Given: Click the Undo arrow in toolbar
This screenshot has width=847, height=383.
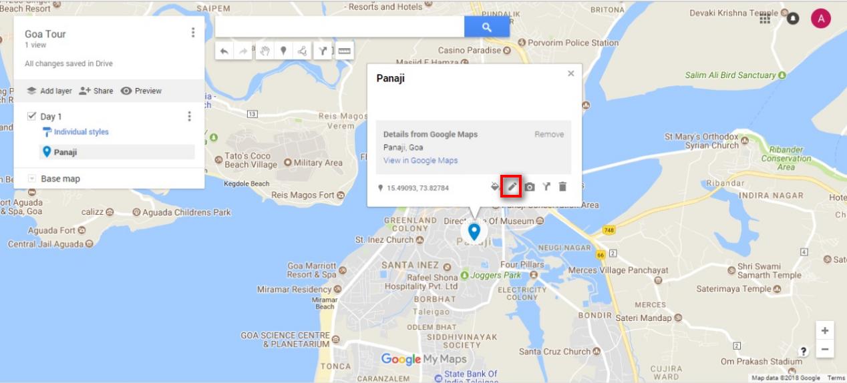Looking at the screenshot, I should [224, 51].
